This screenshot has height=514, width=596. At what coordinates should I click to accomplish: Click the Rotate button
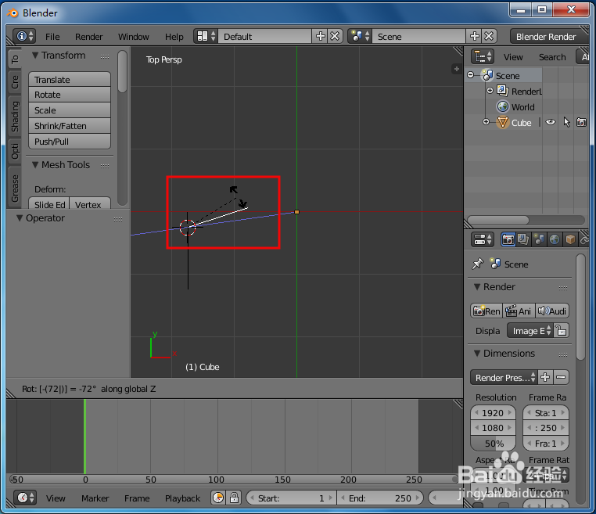[70, 95]
